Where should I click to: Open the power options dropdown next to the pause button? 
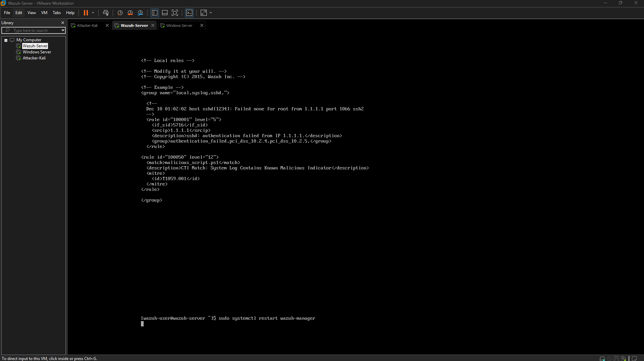click(93, 13)
